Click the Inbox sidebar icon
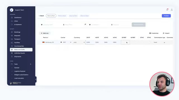Screen dimensions: 179x100 12,21
